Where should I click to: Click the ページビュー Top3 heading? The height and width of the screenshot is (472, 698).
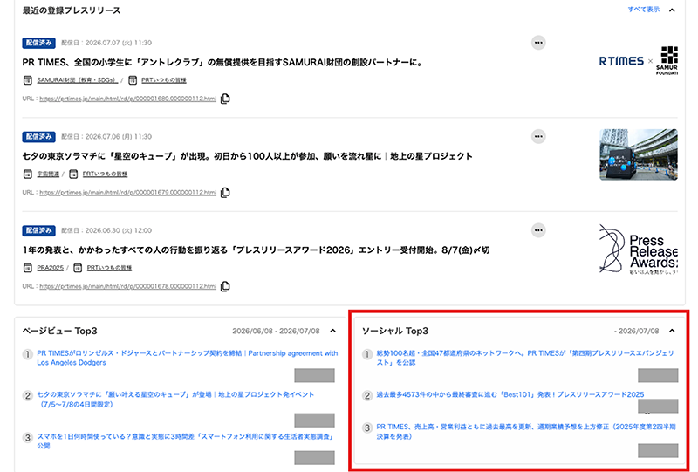[x=59, y=331]
